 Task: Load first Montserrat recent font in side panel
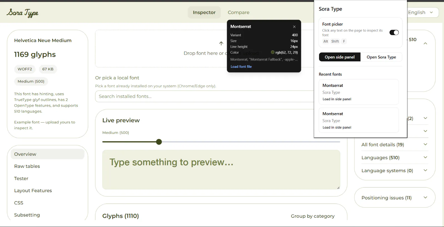point(337,99)
